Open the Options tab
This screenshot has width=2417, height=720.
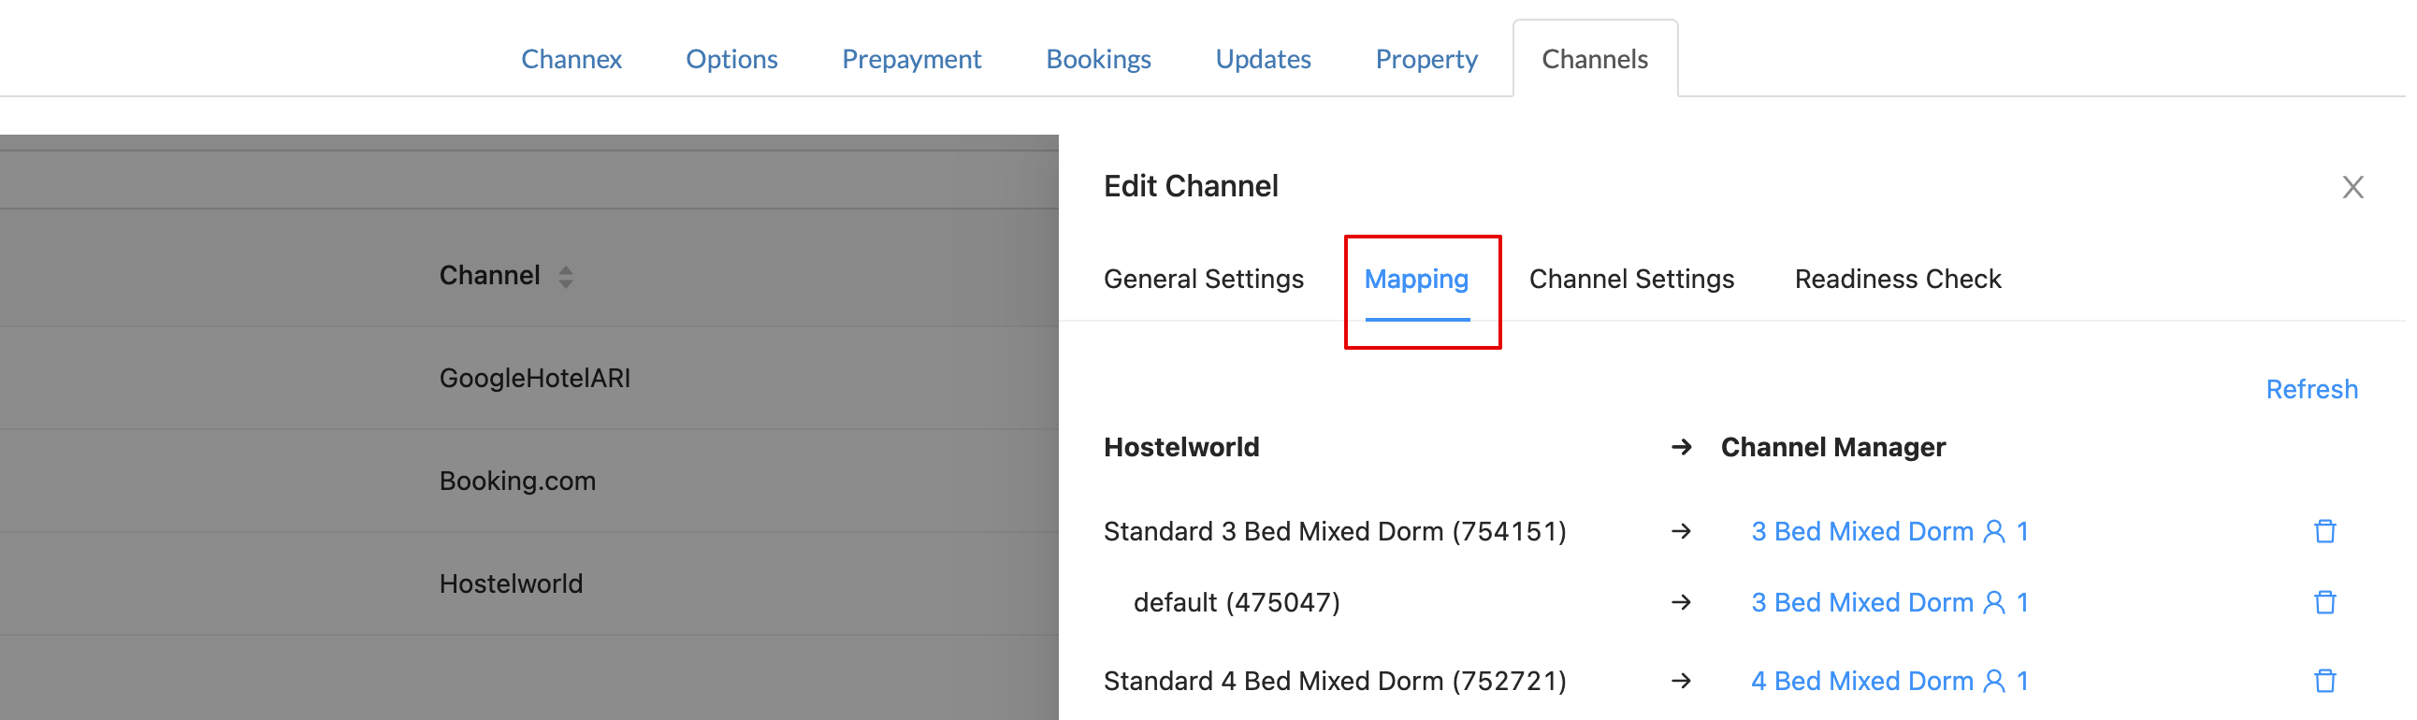coord(731,59)
